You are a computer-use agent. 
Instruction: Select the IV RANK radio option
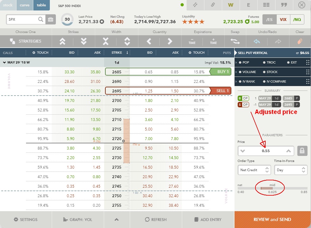point(247,81)
